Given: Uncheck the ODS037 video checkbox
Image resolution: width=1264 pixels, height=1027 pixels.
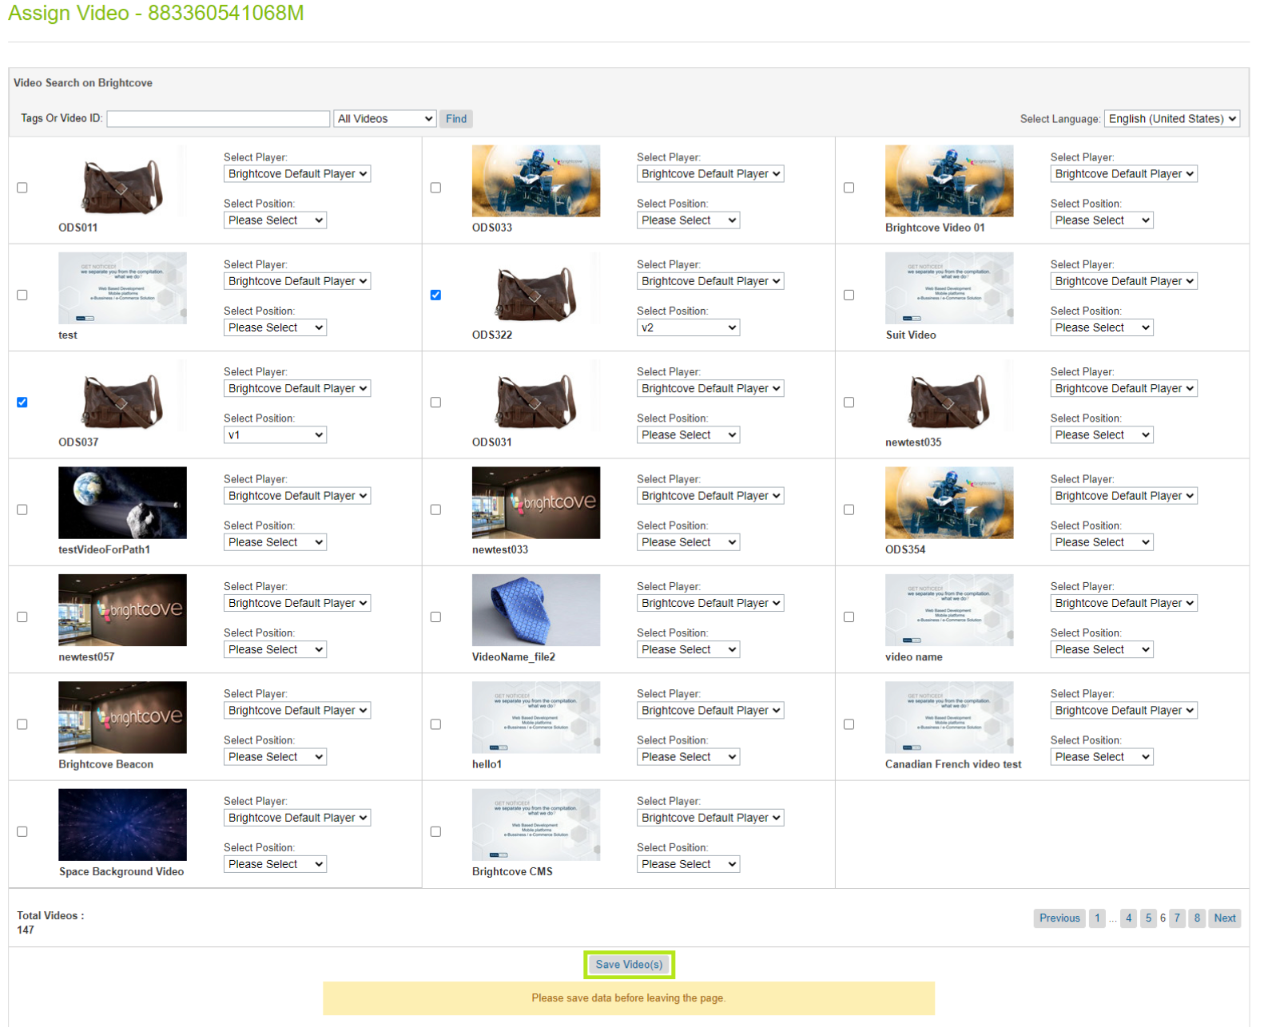Looking at the screenshot, I should click(x=22, y=402).
